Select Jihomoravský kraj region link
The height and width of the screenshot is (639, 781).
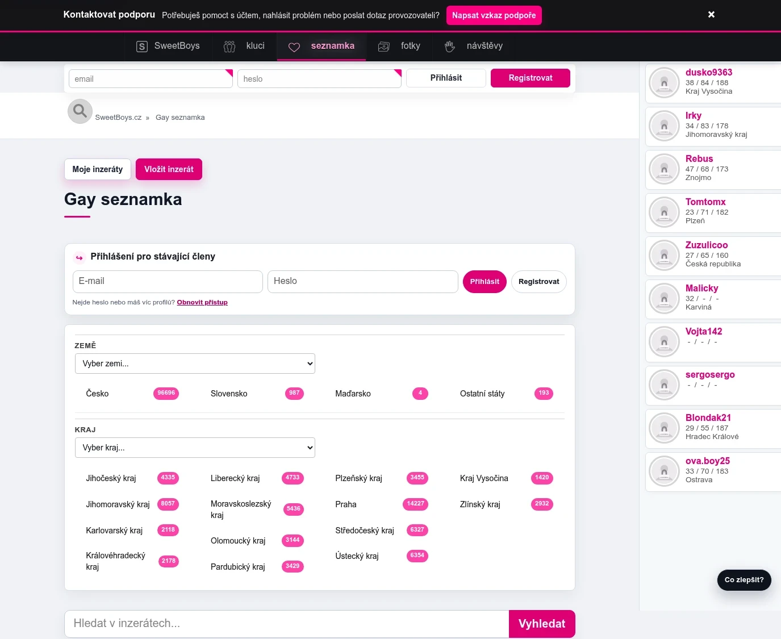click(118, 504)
